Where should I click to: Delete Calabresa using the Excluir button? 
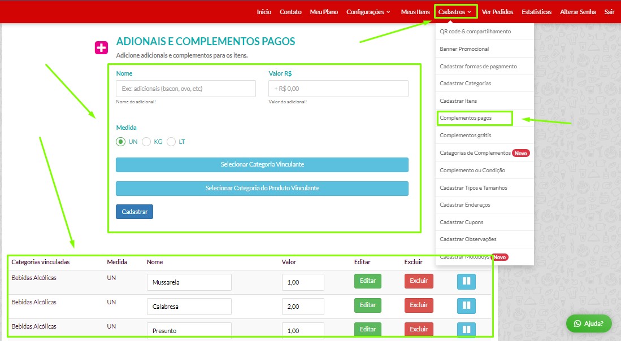pos(419,305)
